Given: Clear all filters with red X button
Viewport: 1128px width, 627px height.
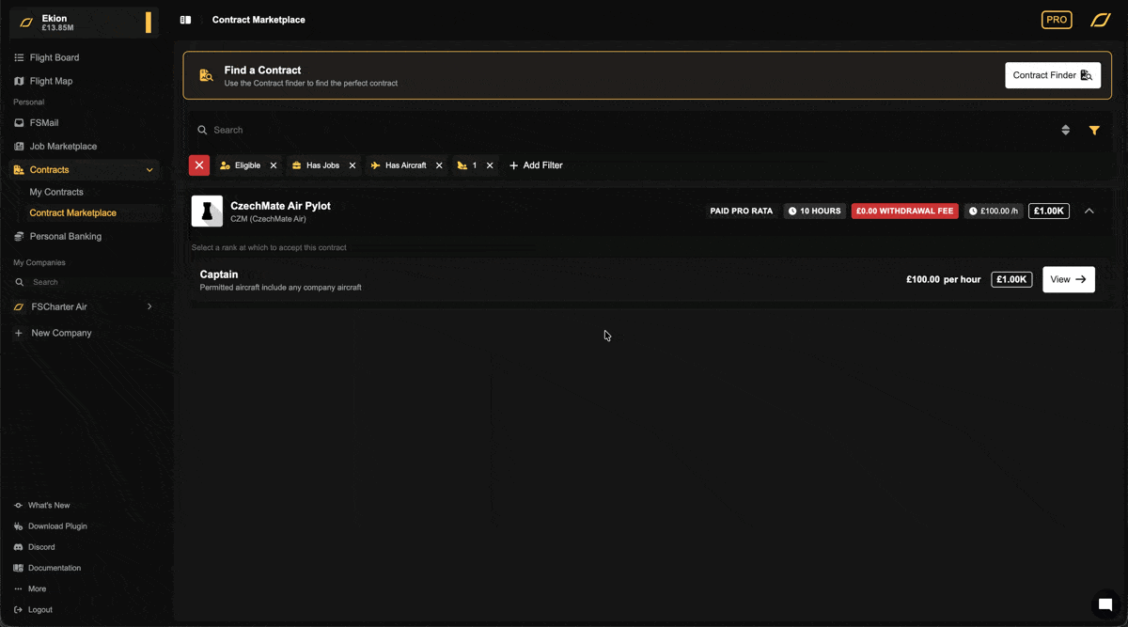Looking at the screenshot, I should [199, 165].
